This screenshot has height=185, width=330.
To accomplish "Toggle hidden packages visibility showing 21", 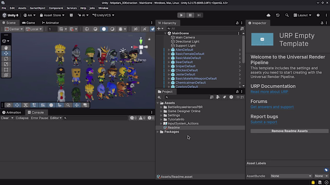I will 240,97.
